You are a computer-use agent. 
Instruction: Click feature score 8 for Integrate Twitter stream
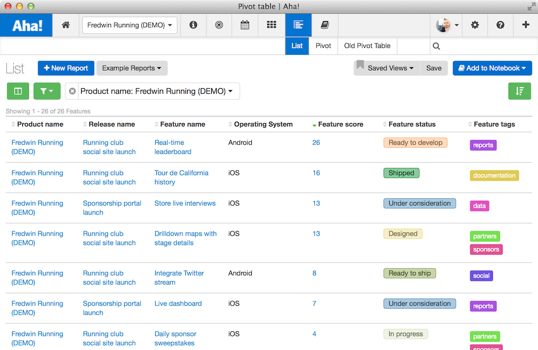[x=314, y=273]
